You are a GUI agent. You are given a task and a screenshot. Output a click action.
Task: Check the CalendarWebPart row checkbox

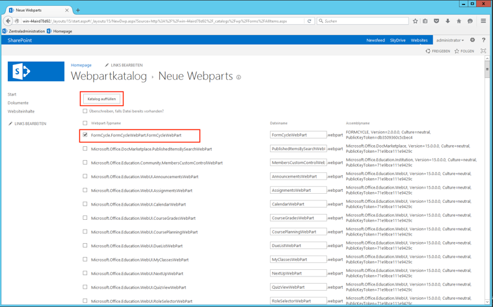pyautogui.click(x=85, y=204)
